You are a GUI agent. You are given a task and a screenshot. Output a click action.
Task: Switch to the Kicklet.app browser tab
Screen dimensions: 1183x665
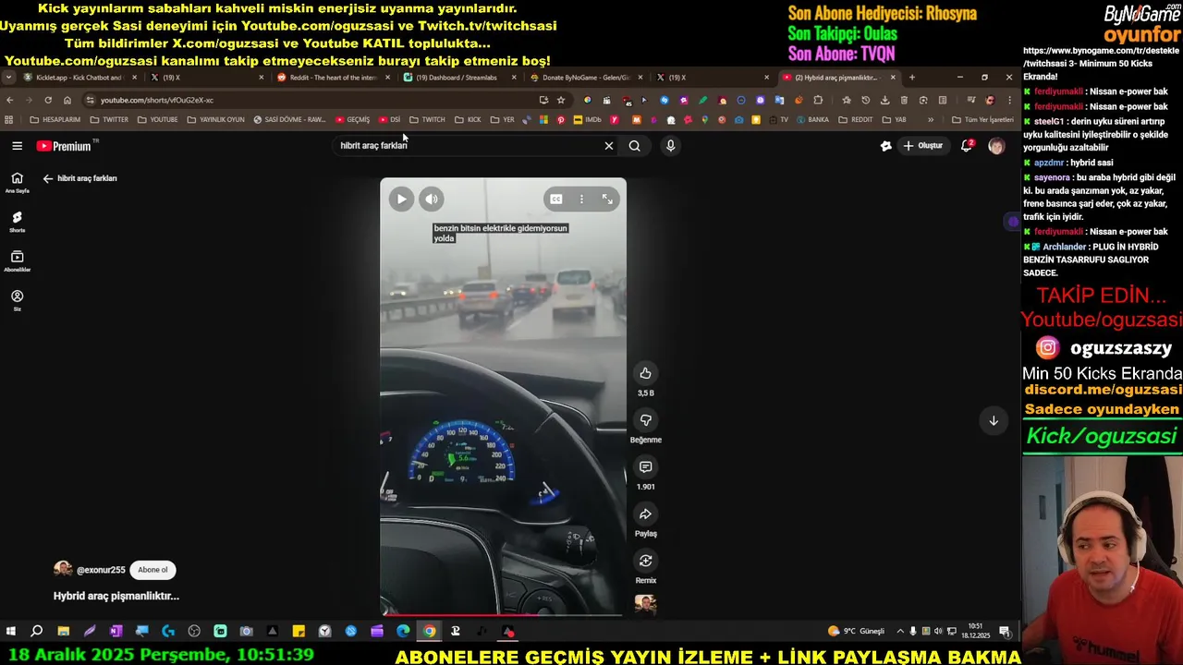(x=79, y=78)
